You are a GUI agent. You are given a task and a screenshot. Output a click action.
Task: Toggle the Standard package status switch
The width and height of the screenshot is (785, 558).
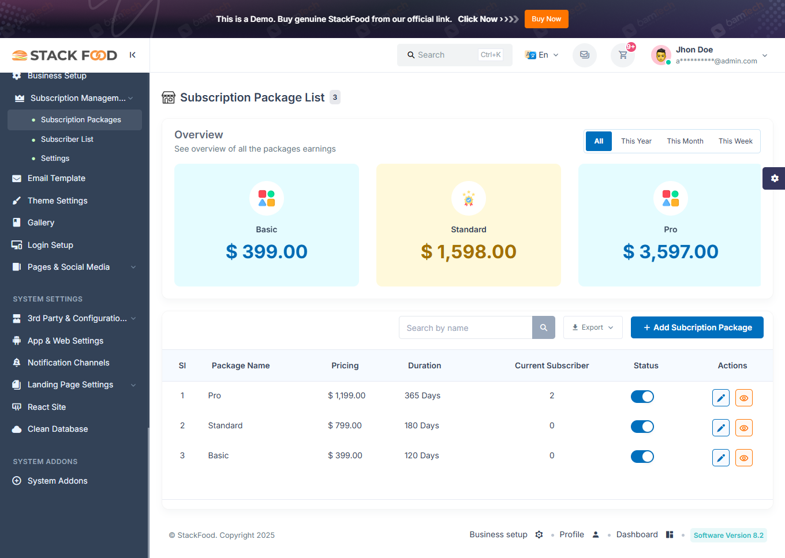pyautogui.click(x=642, y=427)
